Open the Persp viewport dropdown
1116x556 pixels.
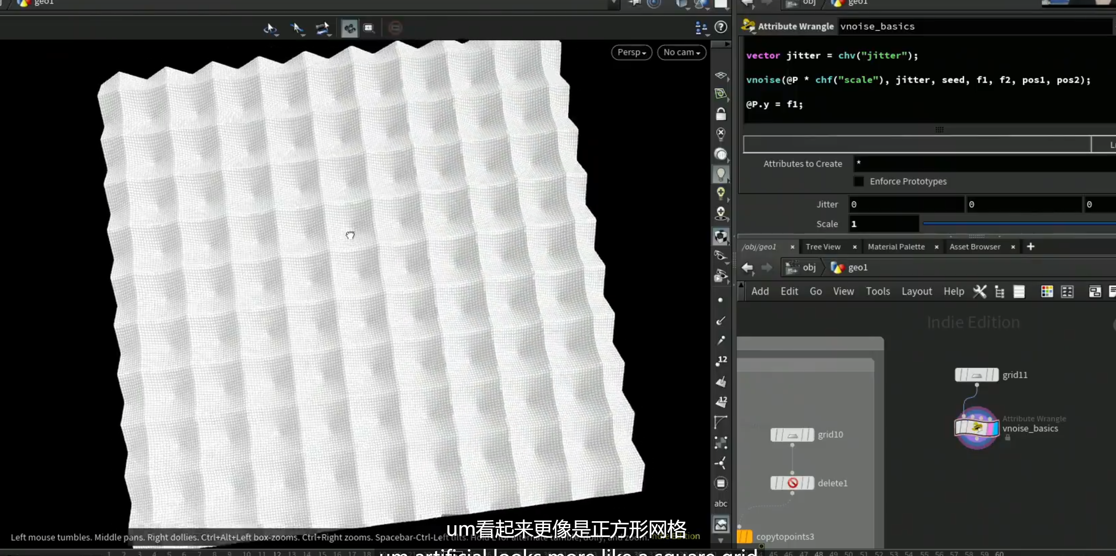point(632,52)
